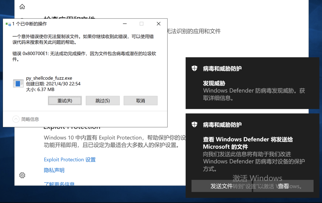Open the partially visible 了解更多信息 link
Image resolution: width=322 pixels, height=203 pixels.
tap(59, 184)
